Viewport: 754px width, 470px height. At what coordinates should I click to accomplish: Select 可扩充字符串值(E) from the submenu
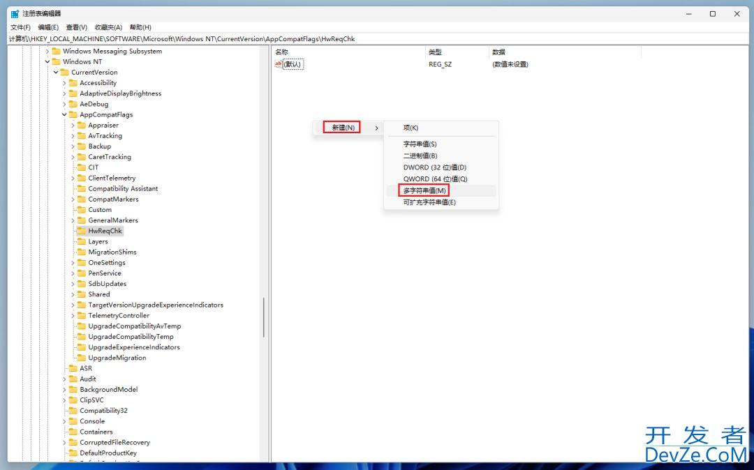441,202
